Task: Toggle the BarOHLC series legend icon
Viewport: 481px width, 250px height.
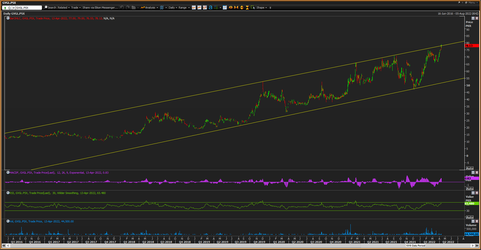Action: pyautogui.click(x=8, y=18)
